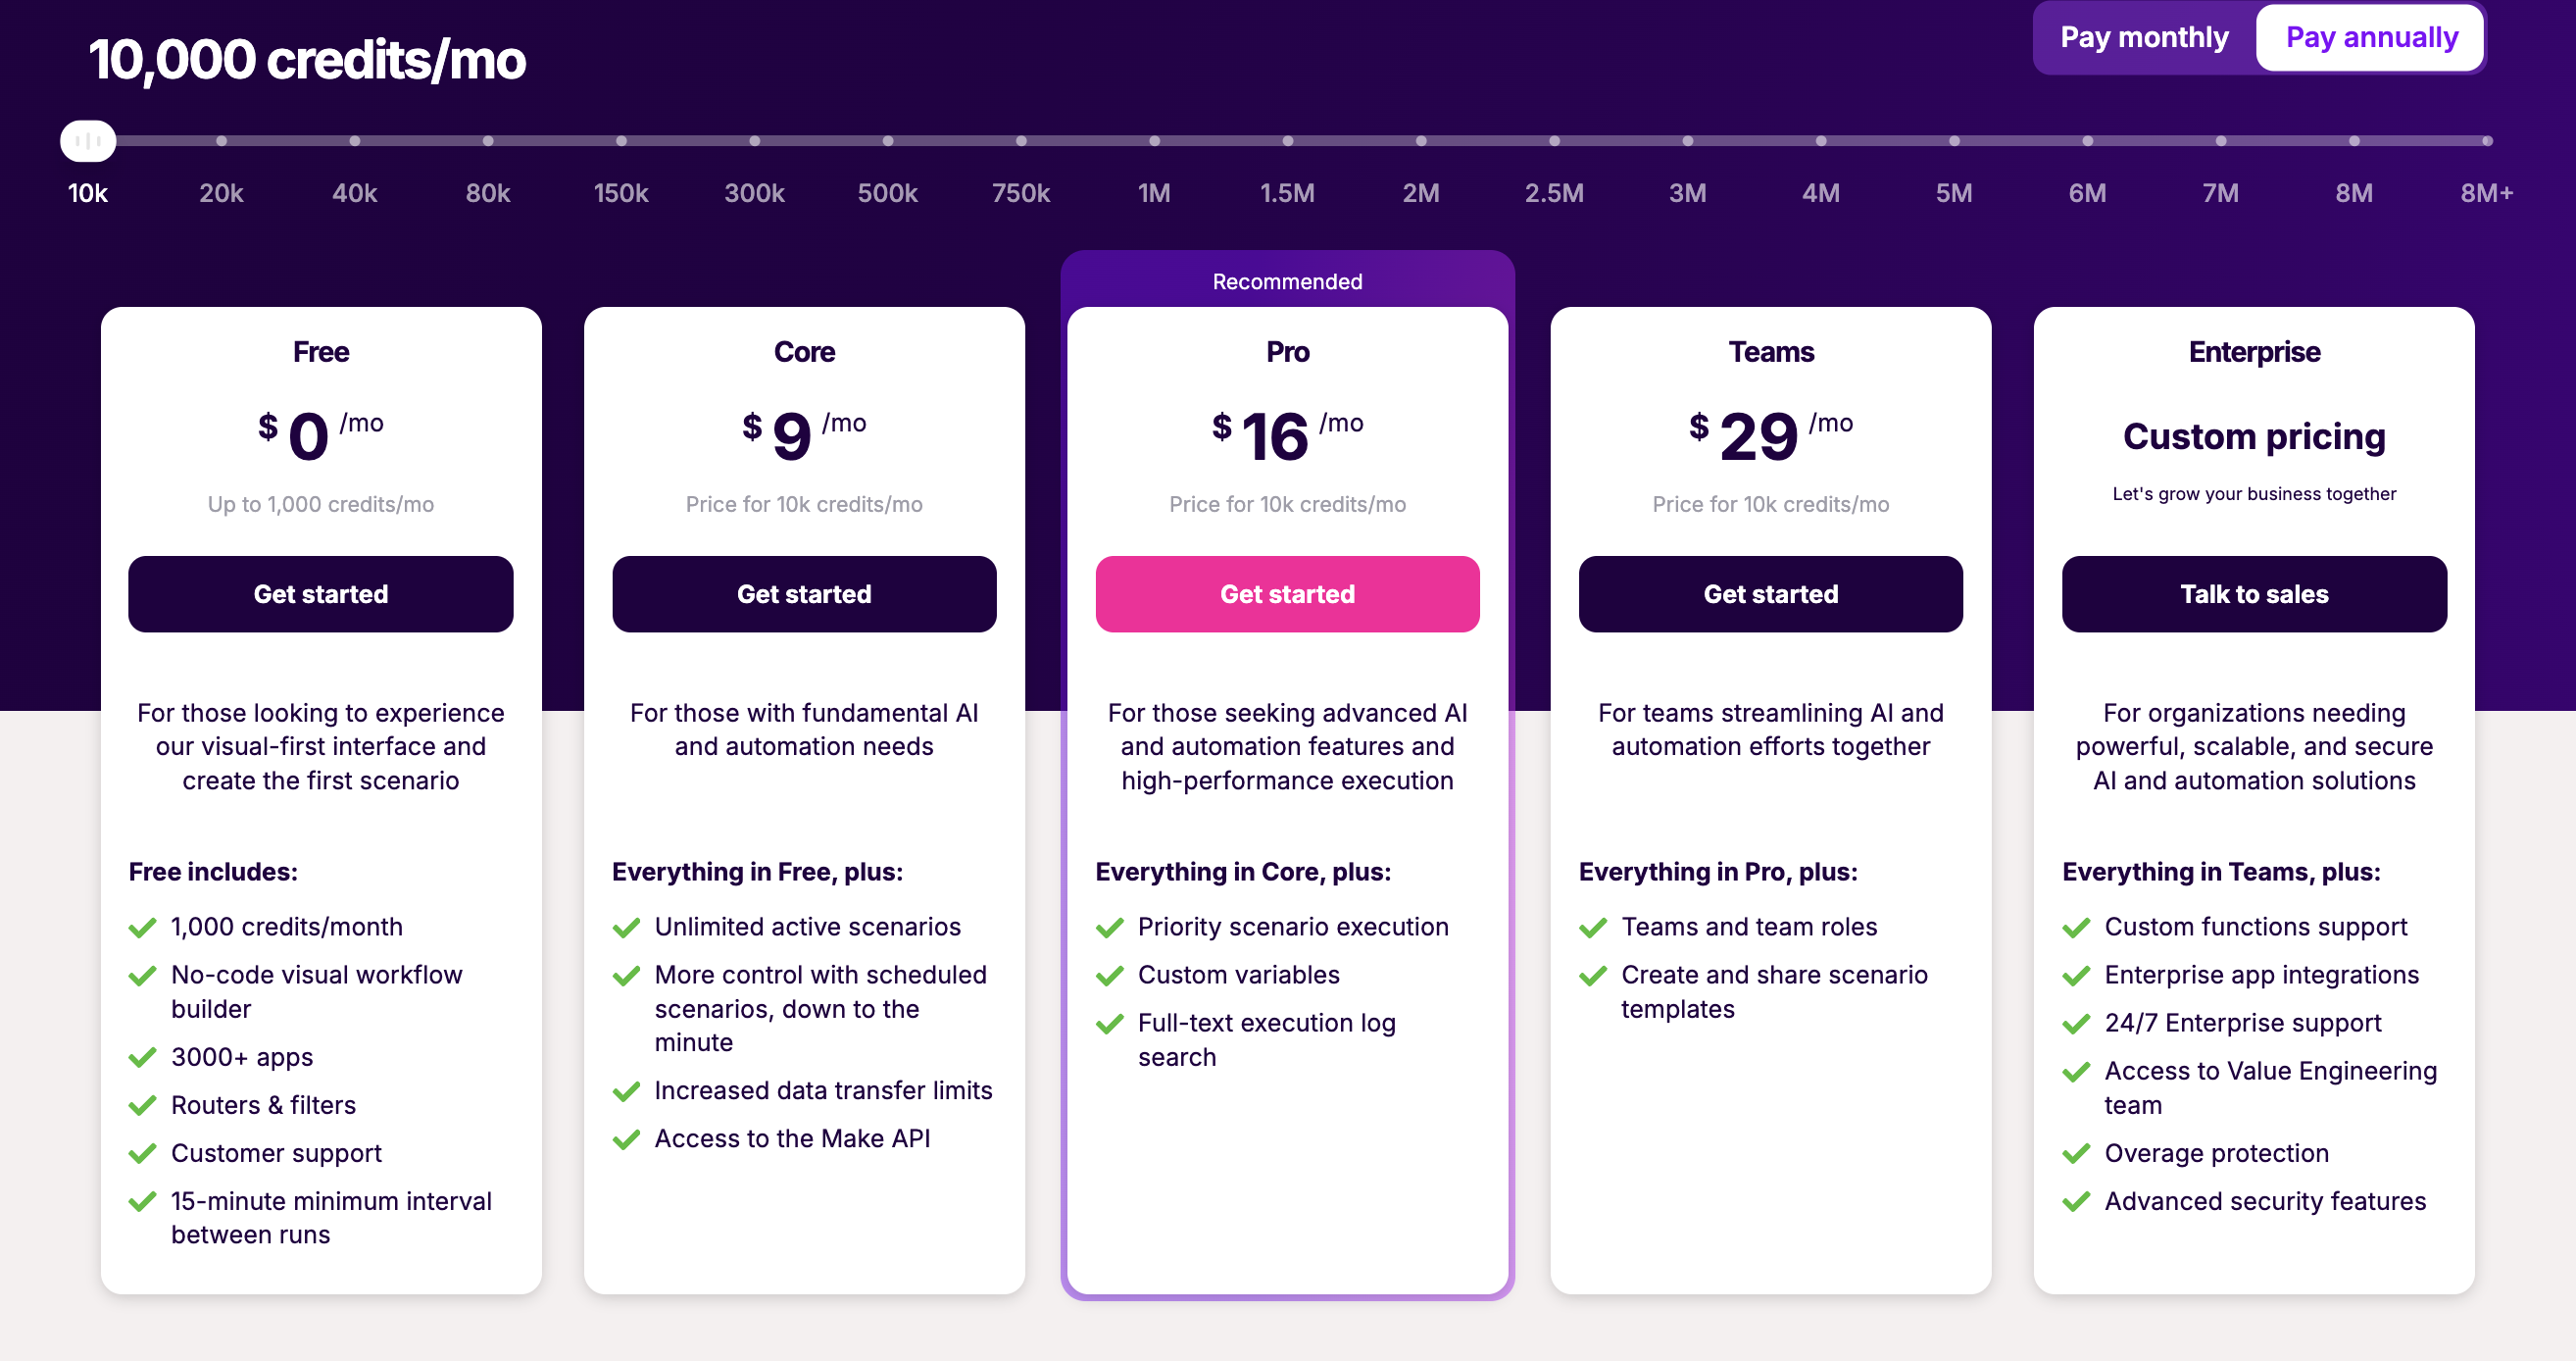Select the 1M credits tick on the slider
2576x1361 pixels.
point(1154,141)
